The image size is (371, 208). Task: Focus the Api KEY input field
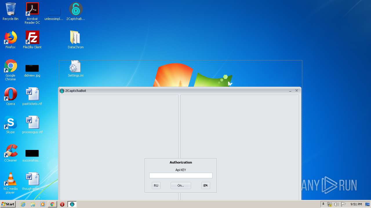[181, 176]
